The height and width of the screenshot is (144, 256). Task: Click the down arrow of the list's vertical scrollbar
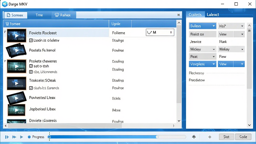pyautogui.click(x=179, y=121)
